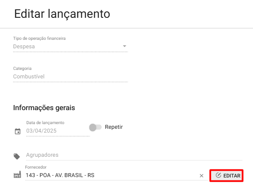Image resolution: width=253 pixels, height=194 pixels.
Task: Toggle the Repetir switch
Action: (95, 127)
